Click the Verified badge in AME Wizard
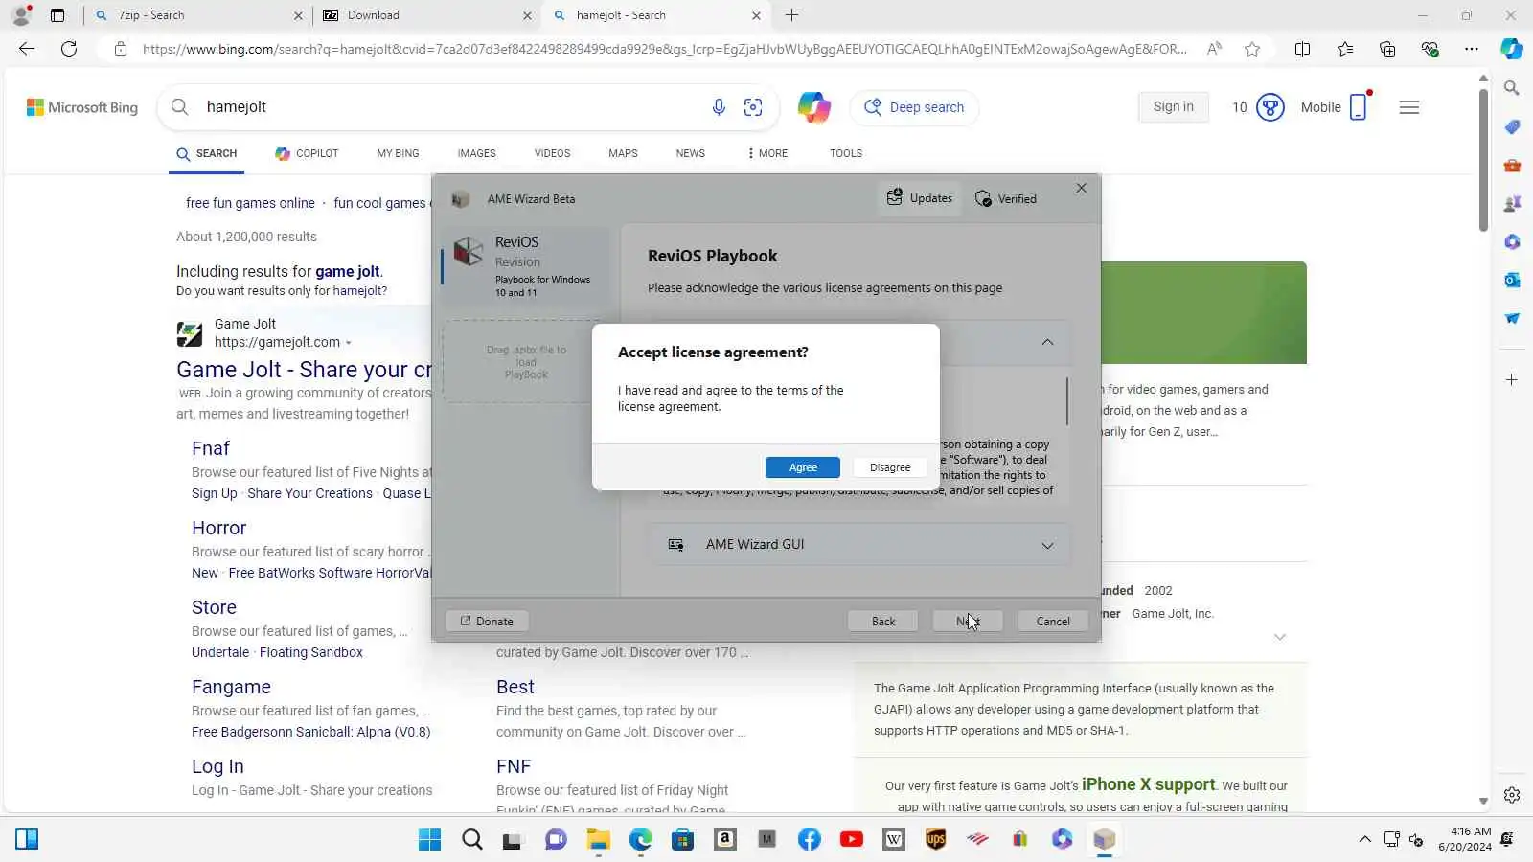Image resolution: width=1533 pixels, height=862 pixels. [x=1006, y=198]
